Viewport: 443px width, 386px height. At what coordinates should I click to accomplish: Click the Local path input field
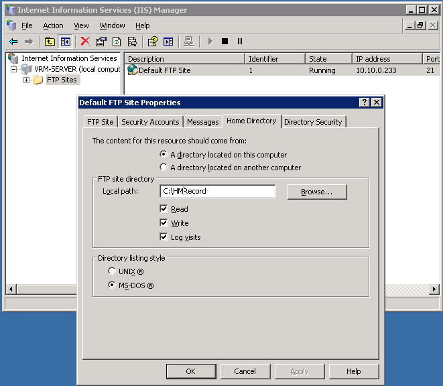click(218, 191)
